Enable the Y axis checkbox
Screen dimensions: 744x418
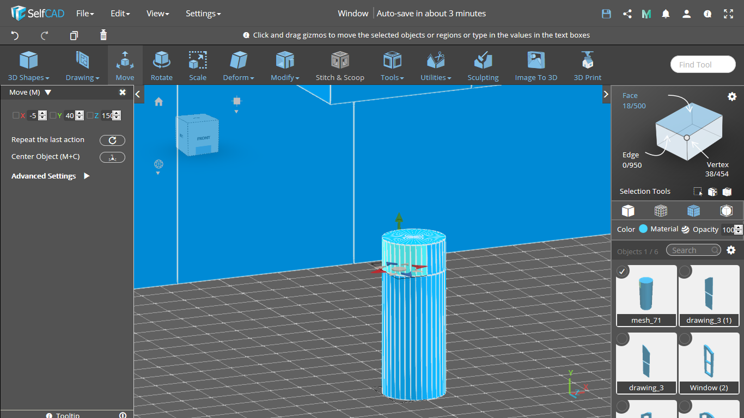tap(53, 115)
